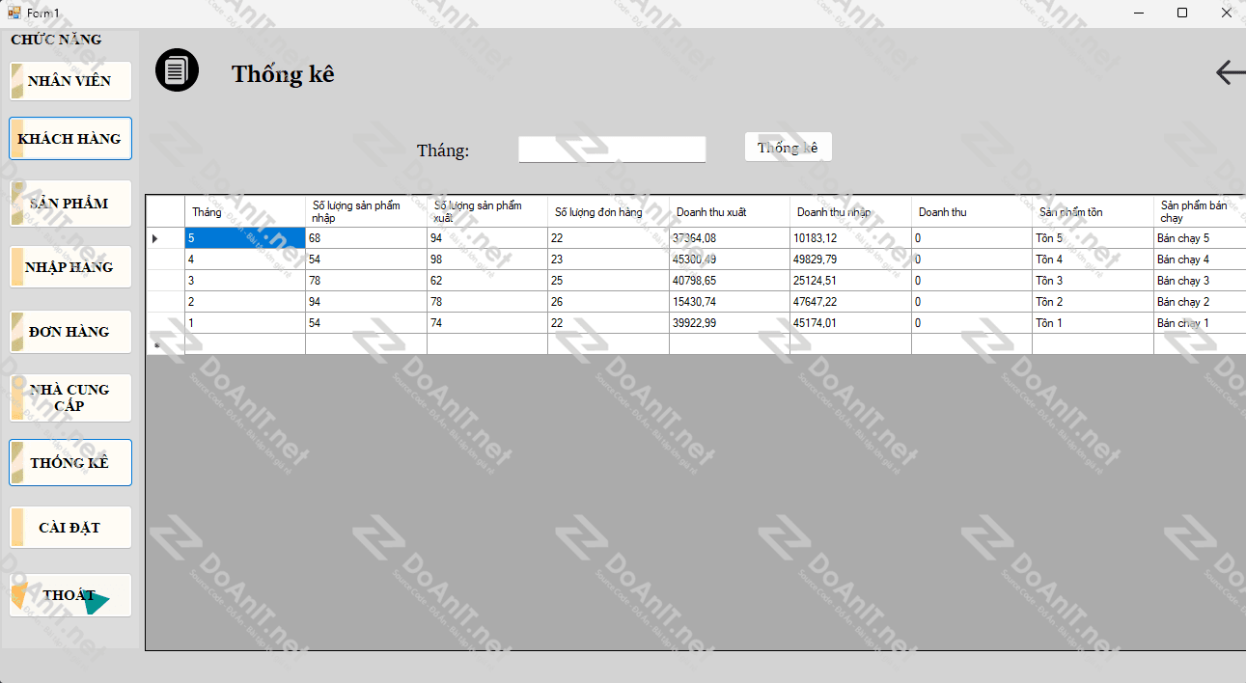The height and width of the screenshot is (683, 1246).
Task: Open the Đơn Hàng page
Action: tap(70, 332)
